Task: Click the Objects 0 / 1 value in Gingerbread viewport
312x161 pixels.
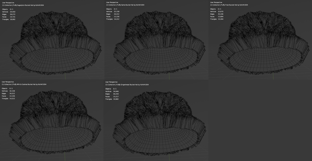Action: [115, 89]
